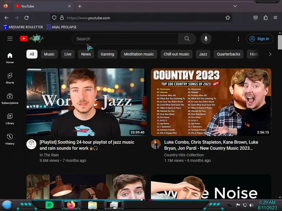Select the Music filter chip

pos(49,54)
